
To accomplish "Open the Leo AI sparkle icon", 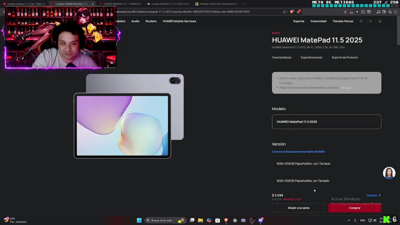I will click(x=390, y=12).
